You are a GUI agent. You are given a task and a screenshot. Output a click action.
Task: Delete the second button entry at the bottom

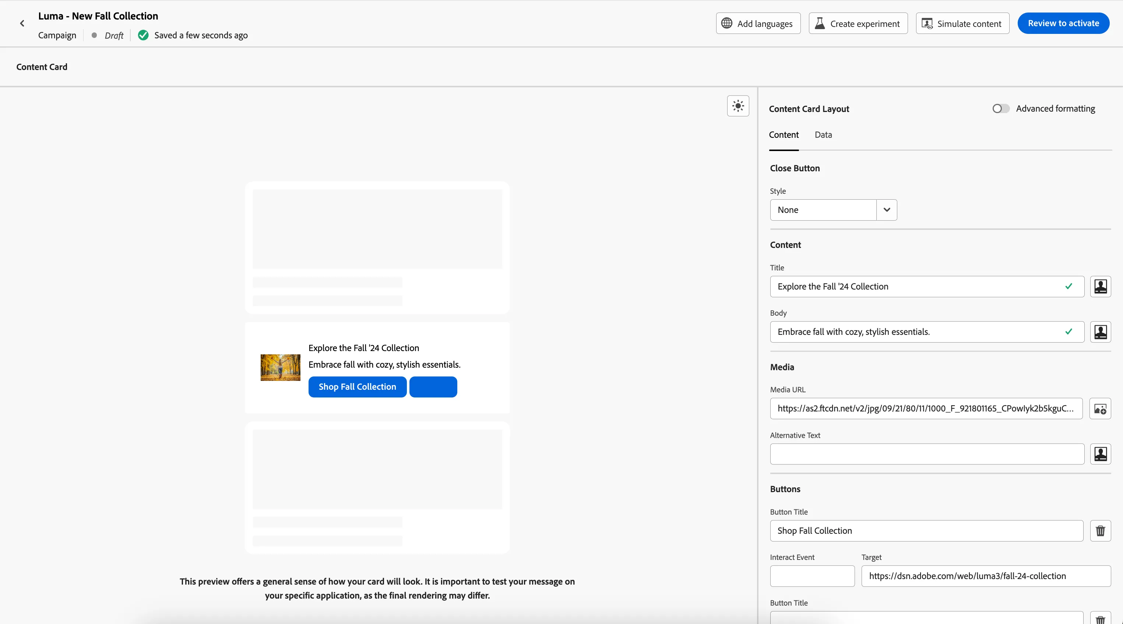pyautogui.click(x=1100, y=618)
